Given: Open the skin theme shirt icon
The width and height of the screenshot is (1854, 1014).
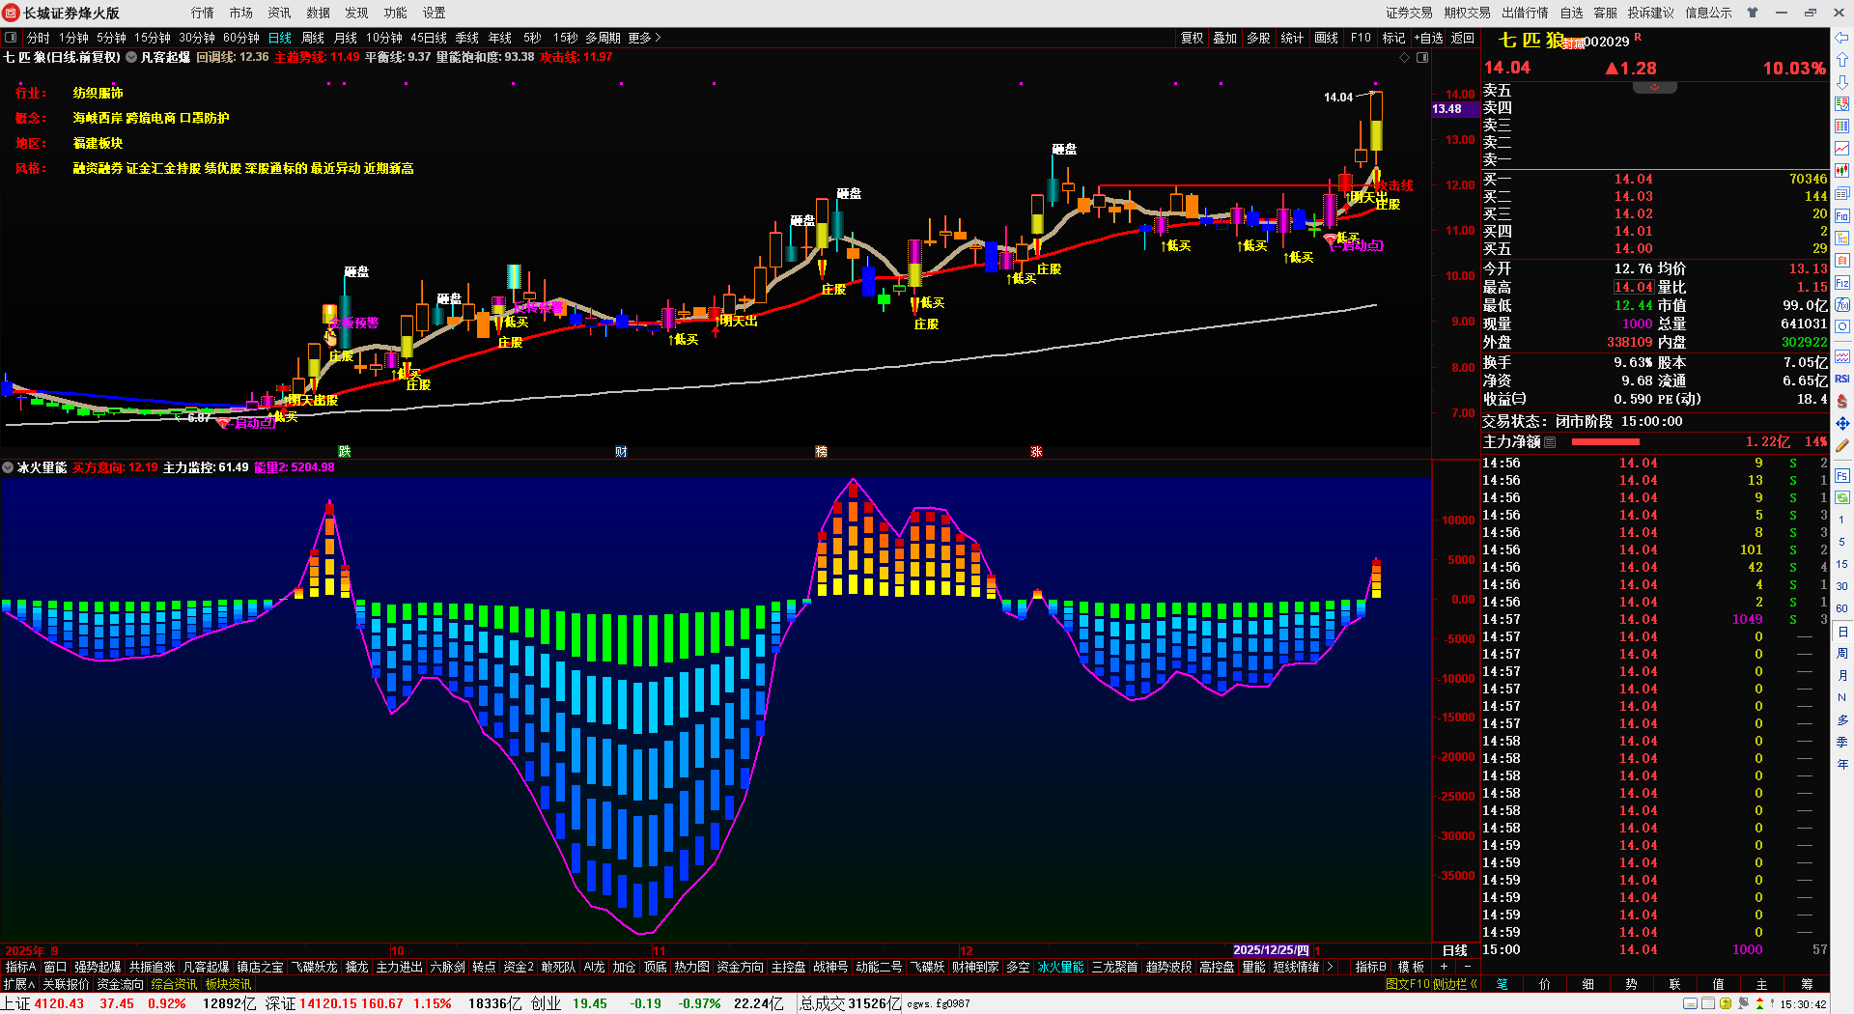Looking at the screenshot, I should (x=1753, y=13).
